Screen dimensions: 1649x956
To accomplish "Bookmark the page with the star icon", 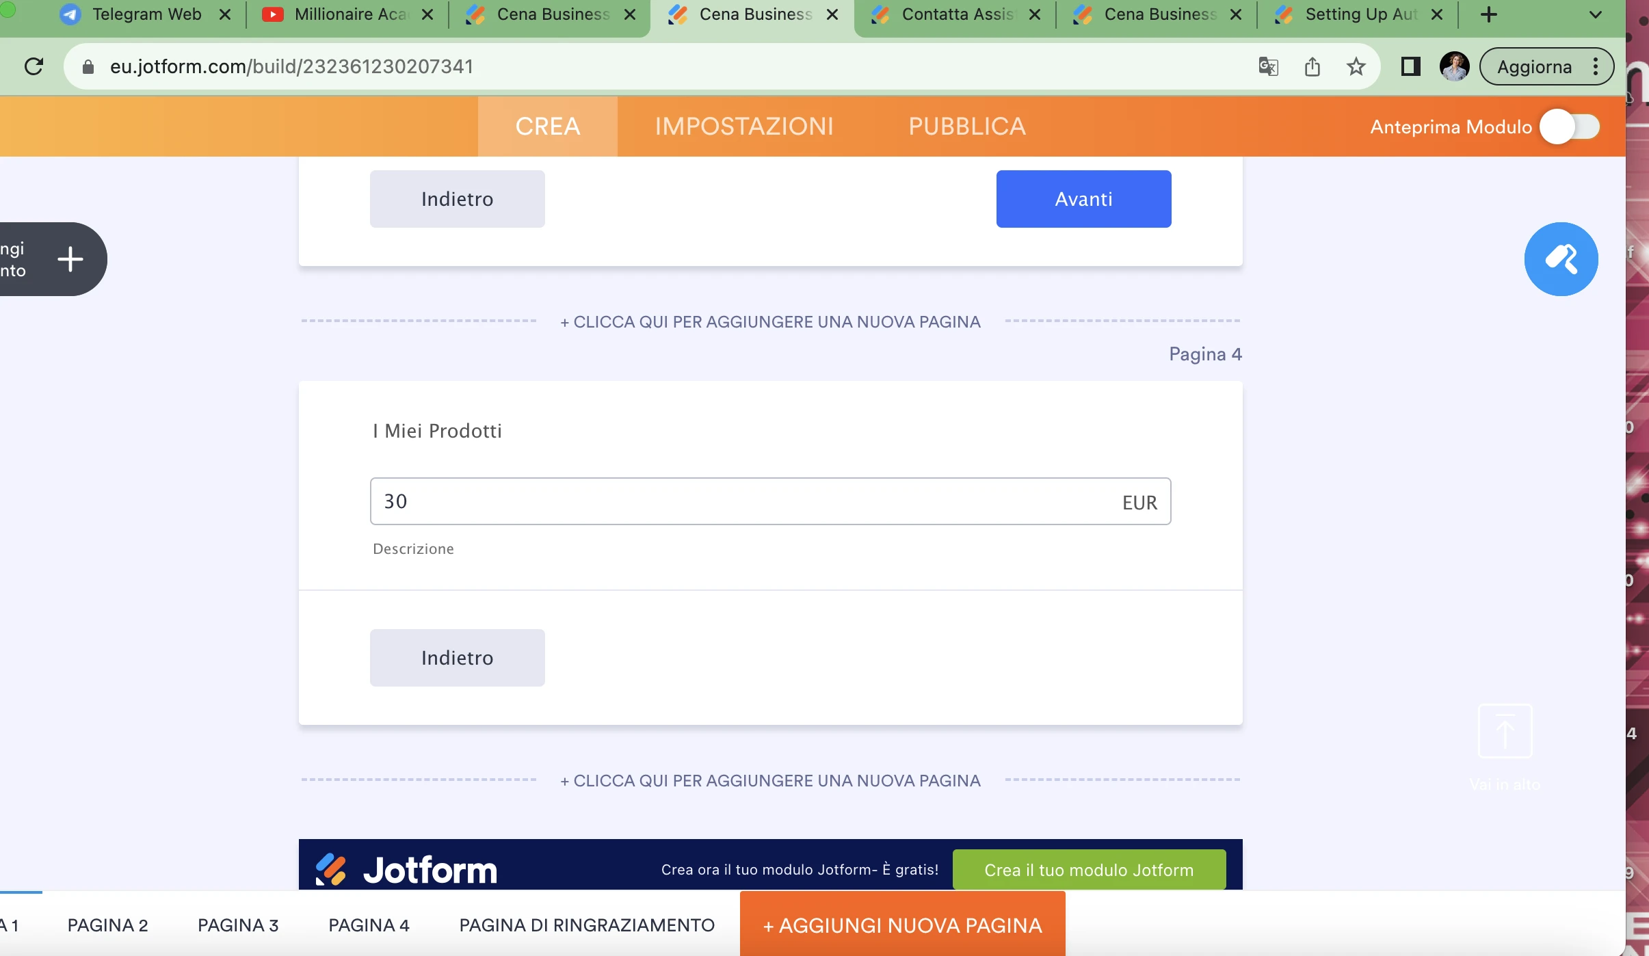I will pos(1356,66).
